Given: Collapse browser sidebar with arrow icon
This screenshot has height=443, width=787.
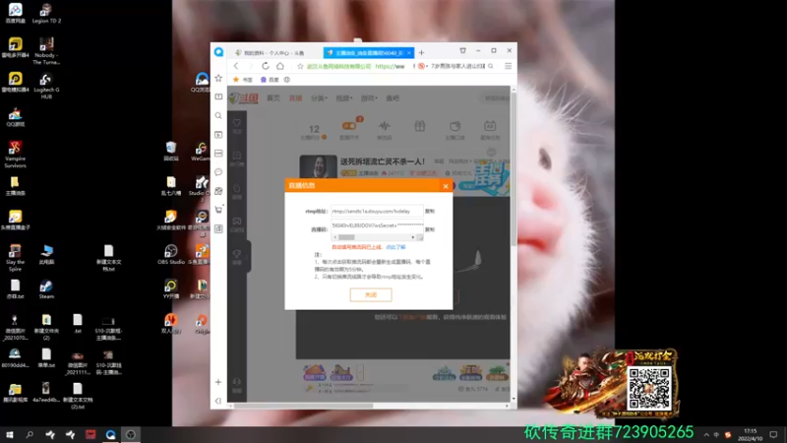Looking at the screenshot, I should point(218,401).
